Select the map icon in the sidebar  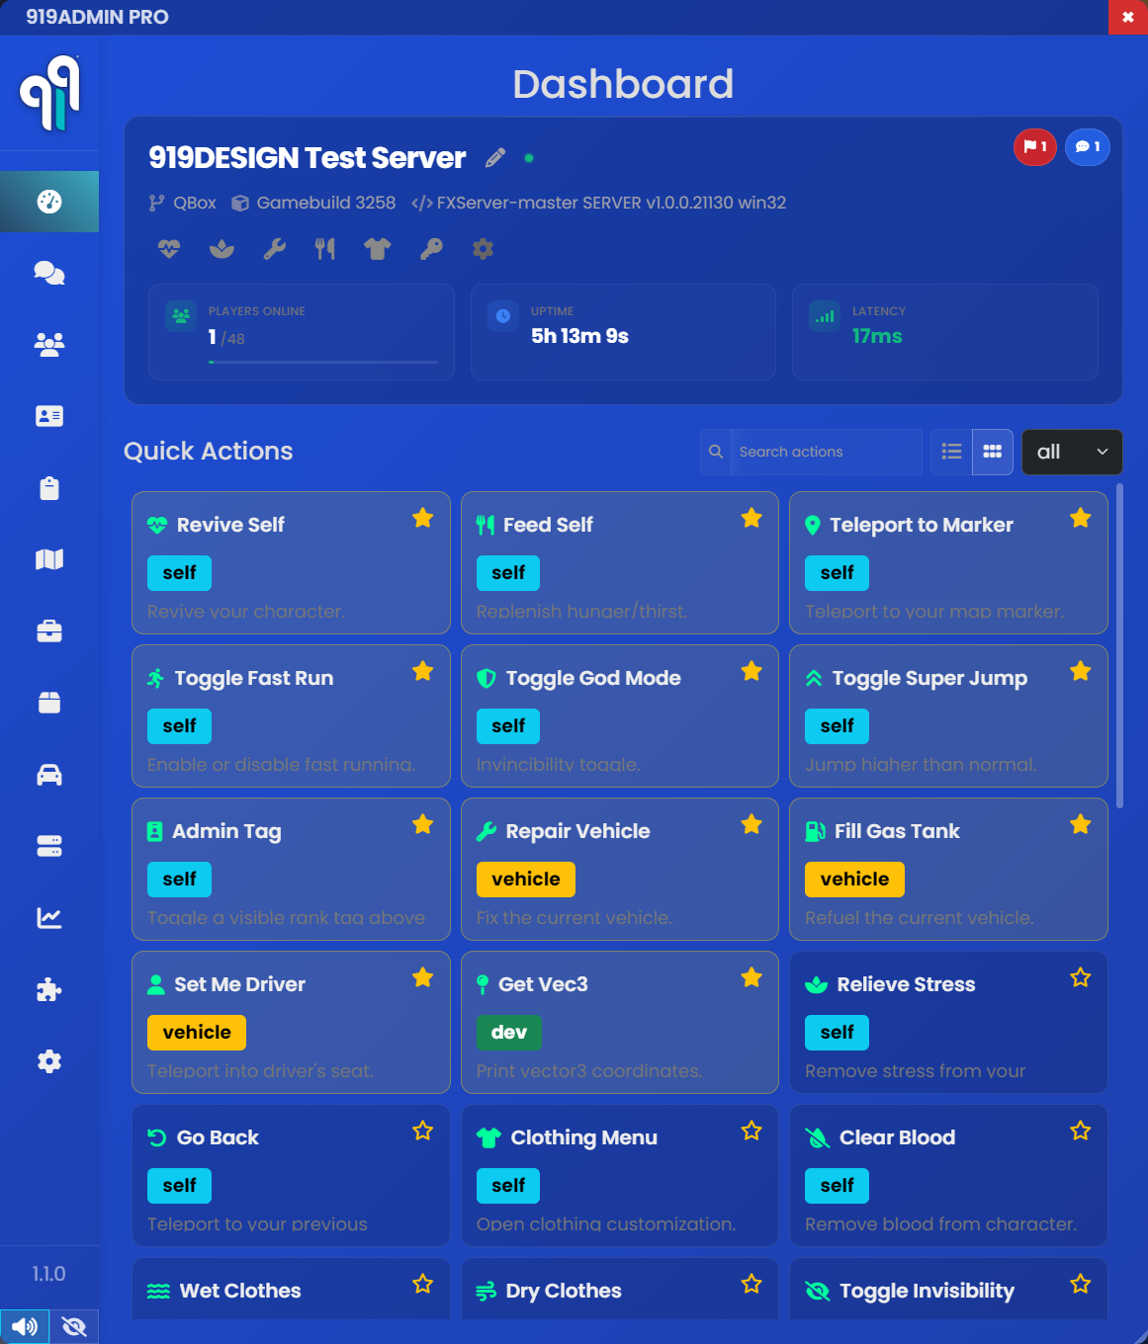coord(49,559)
